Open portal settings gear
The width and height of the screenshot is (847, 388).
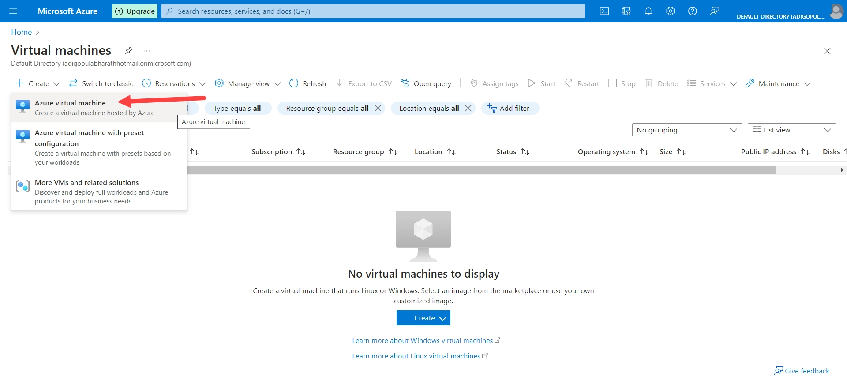point(671,11)
